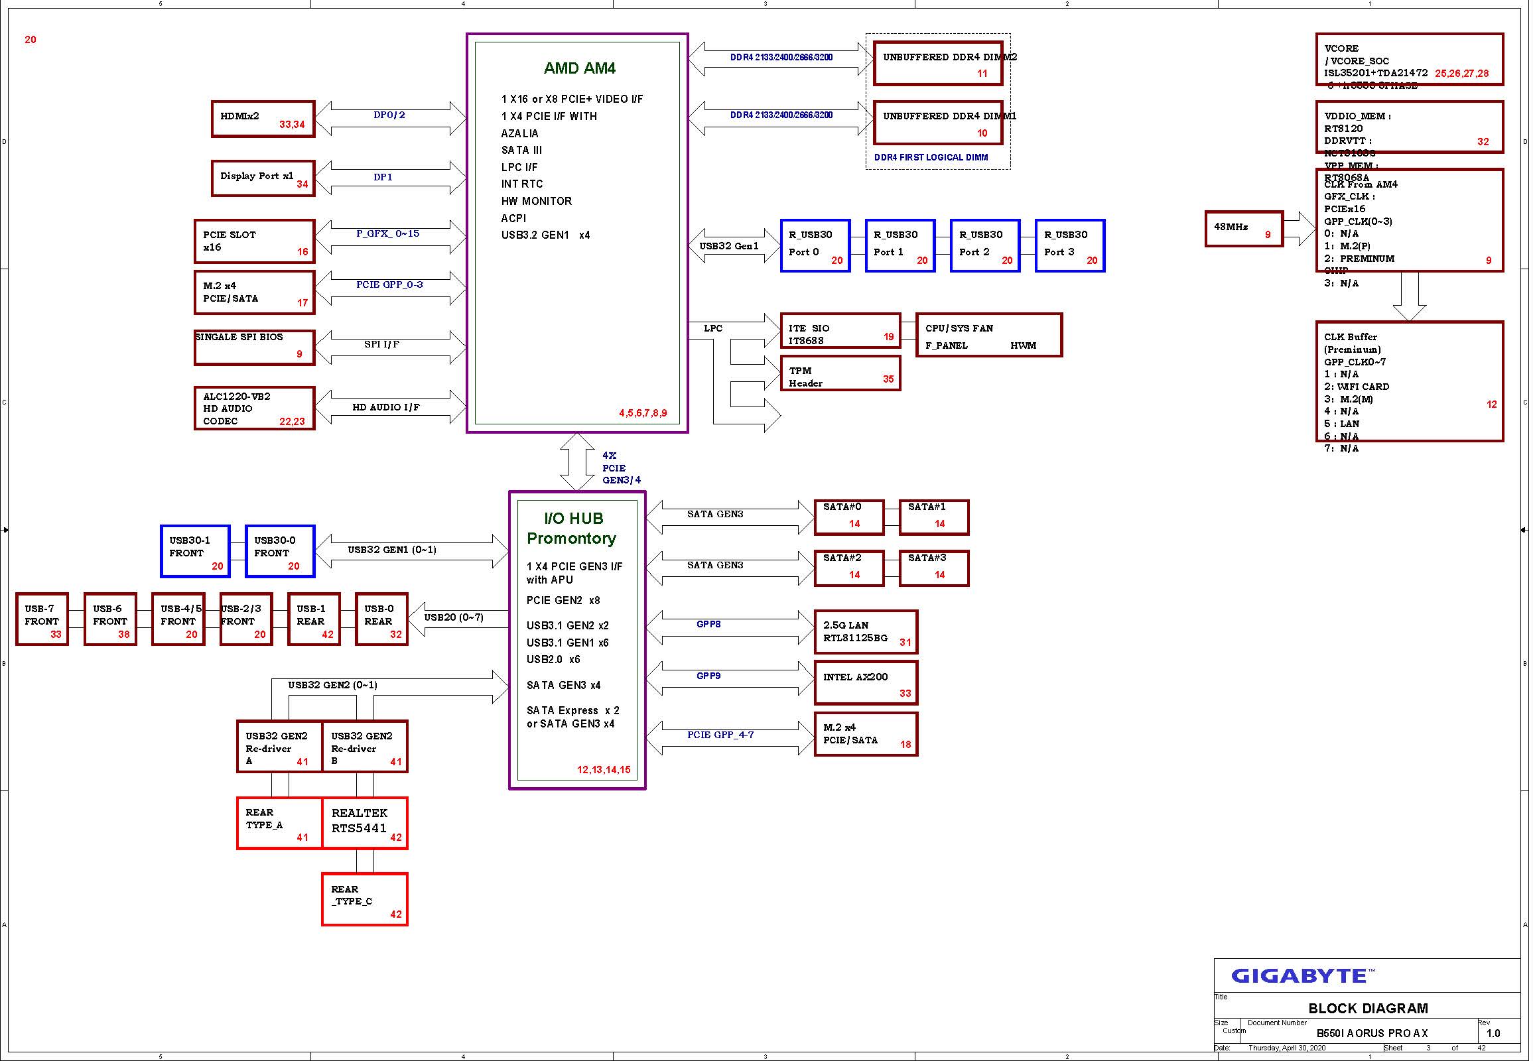Select the USB-0 REAR block
The image size is (1537, 1063).
point(381,619)
